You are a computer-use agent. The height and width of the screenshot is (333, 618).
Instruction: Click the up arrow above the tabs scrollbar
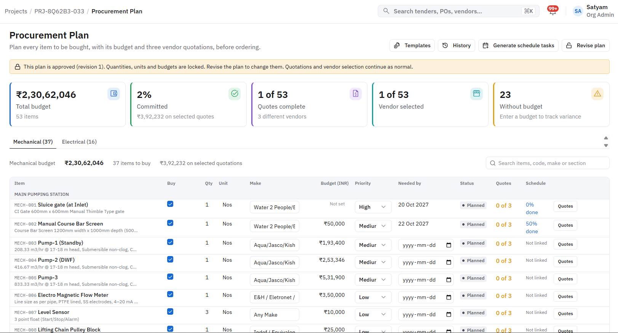coord(606,138)
